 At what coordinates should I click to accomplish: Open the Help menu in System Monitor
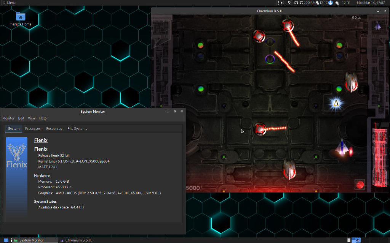point(43,118)
